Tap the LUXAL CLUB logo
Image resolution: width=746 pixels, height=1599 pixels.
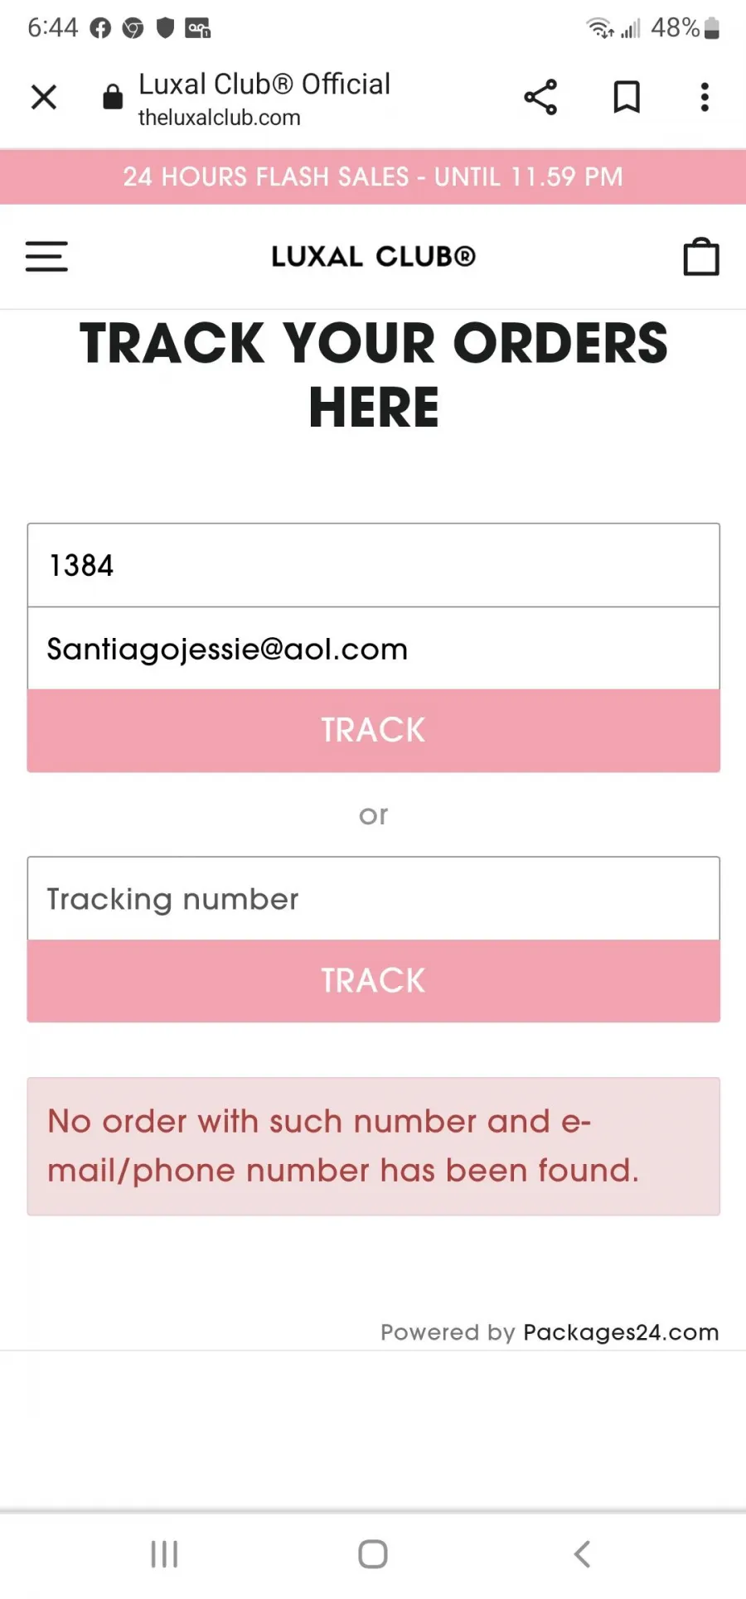[374, 257]
